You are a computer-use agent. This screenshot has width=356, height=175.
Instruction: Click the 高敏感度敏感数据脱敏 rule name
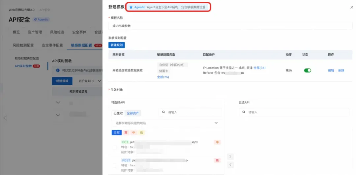coord(128,71)
